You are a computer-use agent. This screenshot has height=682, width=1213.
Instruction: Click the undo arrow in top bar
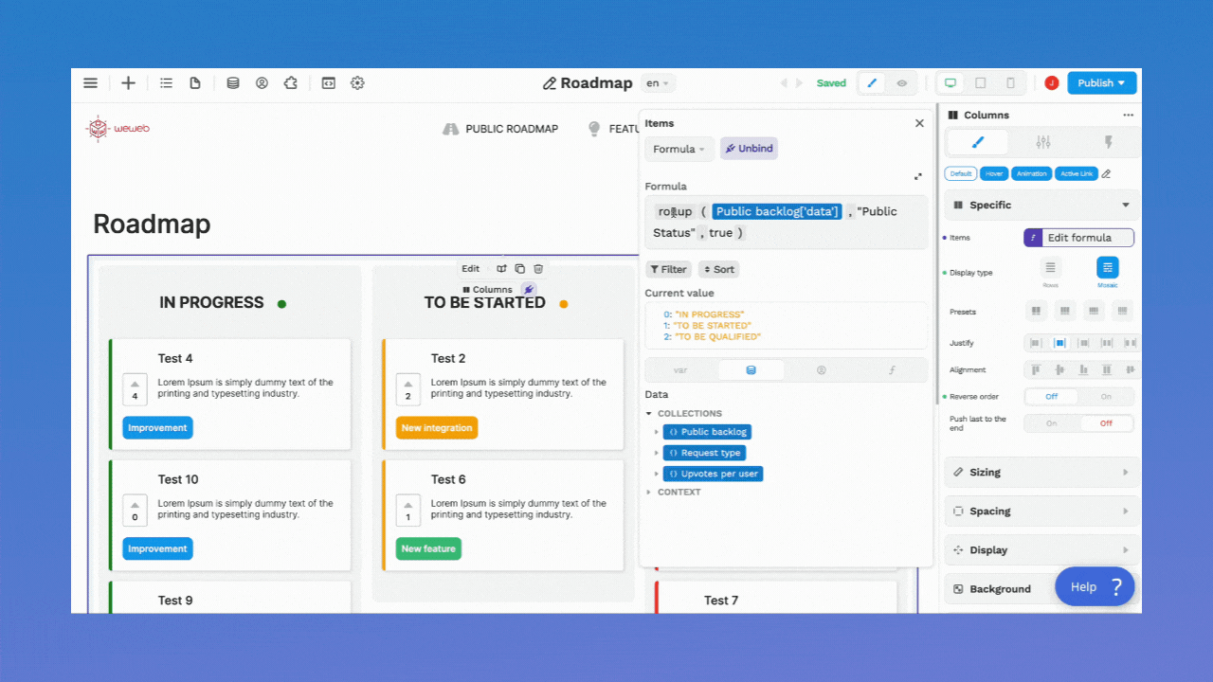coord(784,83)
